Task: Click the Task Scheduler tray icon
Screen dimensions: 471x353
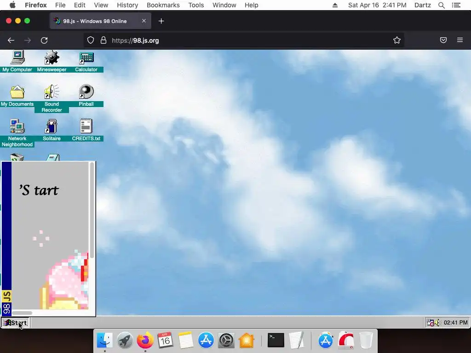Action: 430,323
